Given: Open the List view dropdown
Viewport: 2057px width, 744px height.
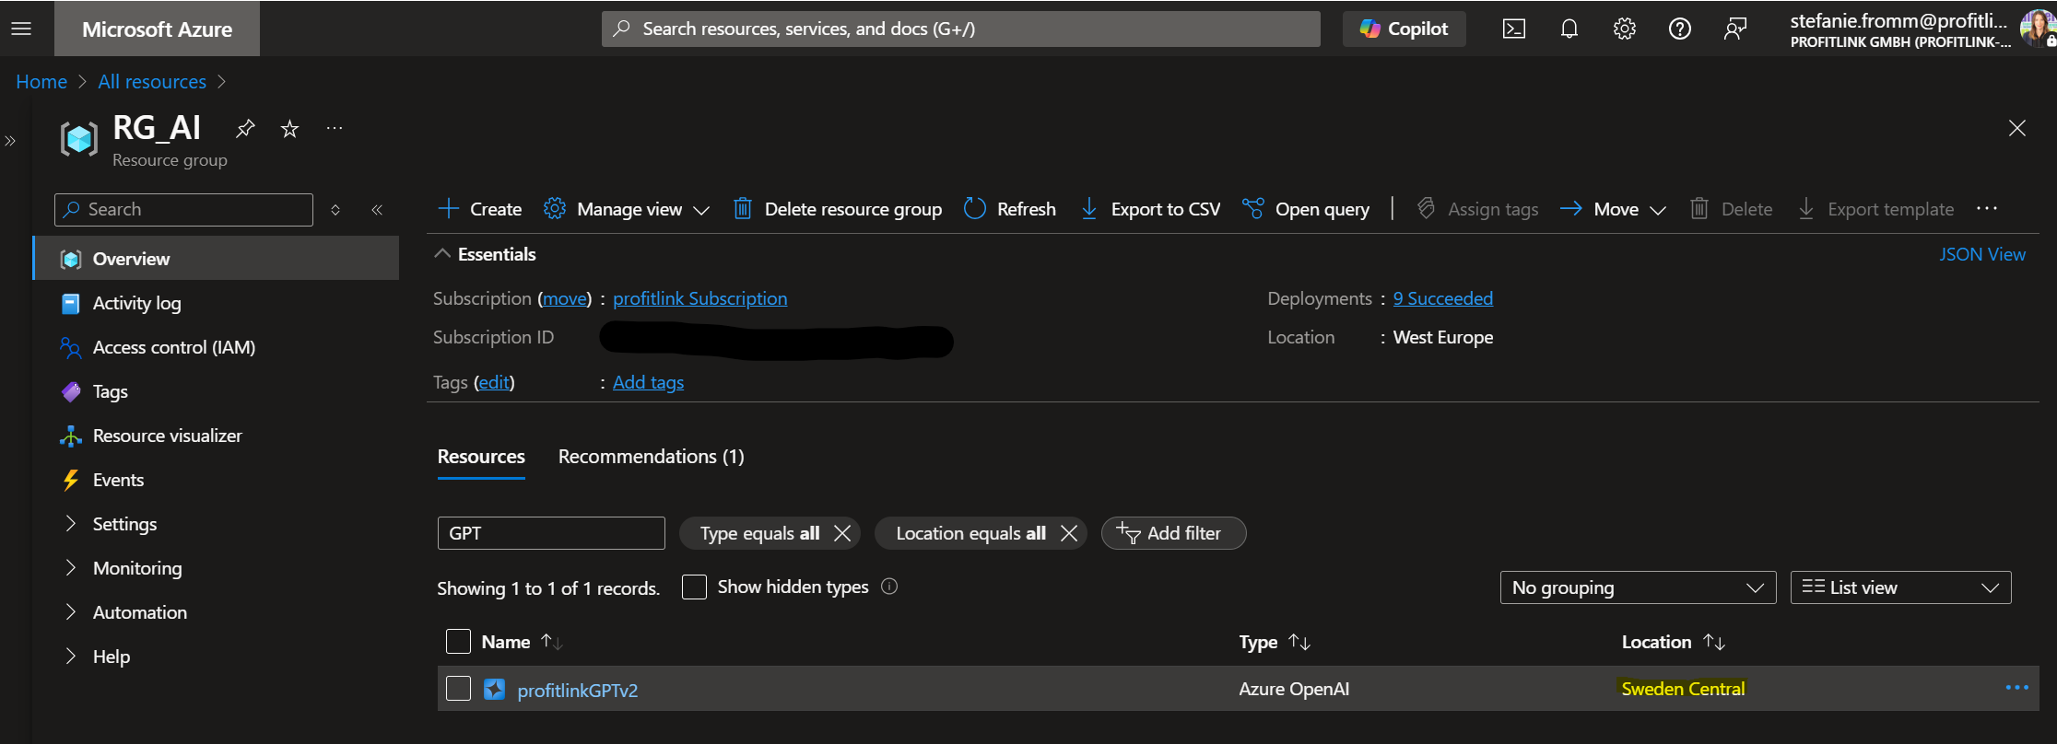Looking at the screenshot, I should point(1900,587).
